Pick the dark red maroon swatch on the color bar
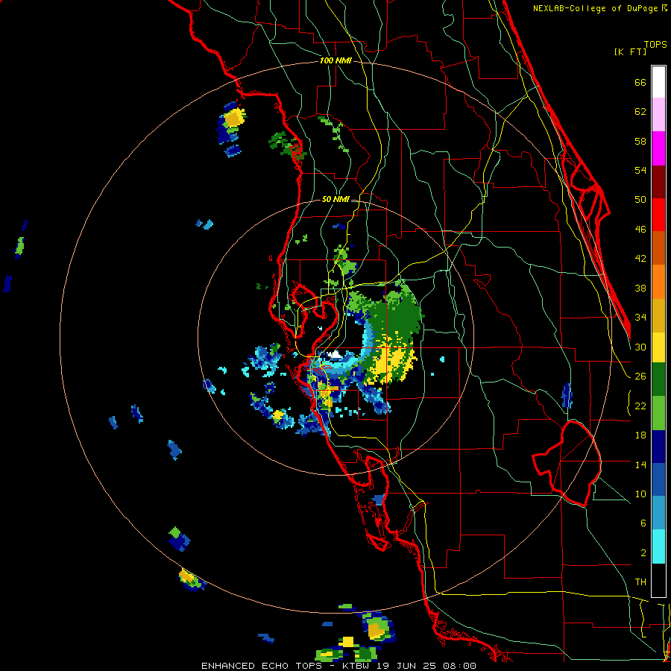Viewport: 671px width, 671px height. 658,181
